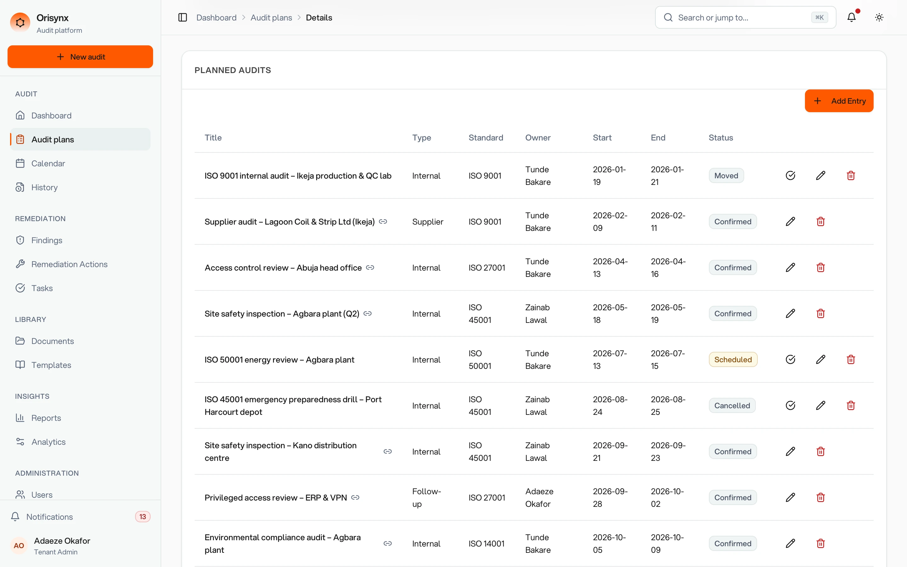
Task: Click the Add Entry button
Action: (839, 101)
